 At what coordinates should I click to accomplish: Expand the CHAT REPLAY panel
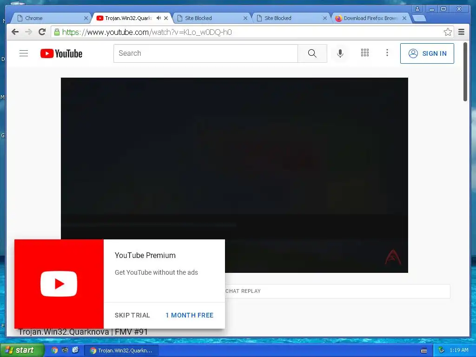click(x=337, y=291)
